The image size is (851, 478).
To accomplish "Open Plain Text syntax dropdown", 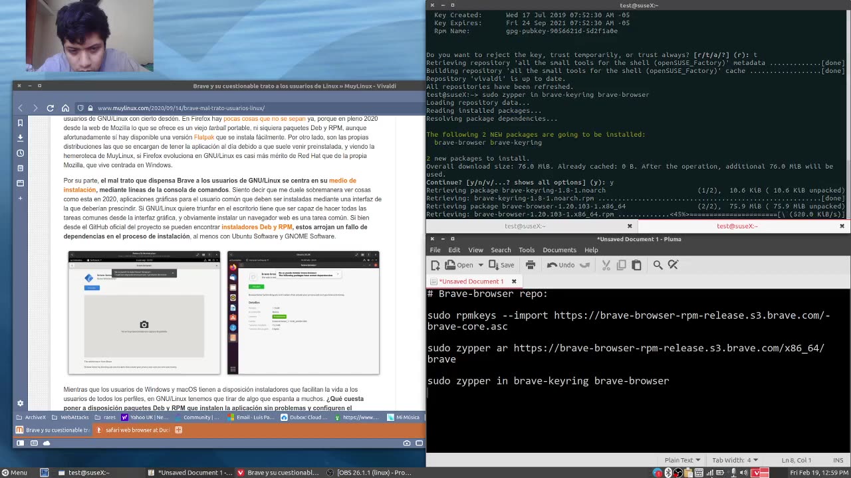I will pyautogui.click(x=683, y=460).
